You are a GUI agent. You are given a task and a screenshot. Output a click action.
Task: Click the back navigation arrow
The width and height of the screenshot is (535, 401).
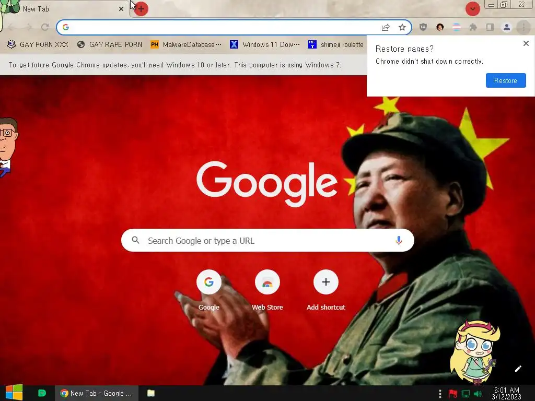[11, 27]
